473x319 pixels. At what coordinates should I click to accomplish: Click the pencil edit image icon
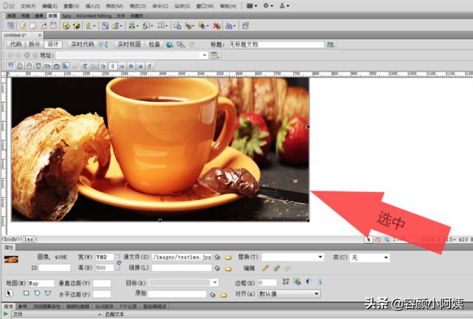click(265, 268)
